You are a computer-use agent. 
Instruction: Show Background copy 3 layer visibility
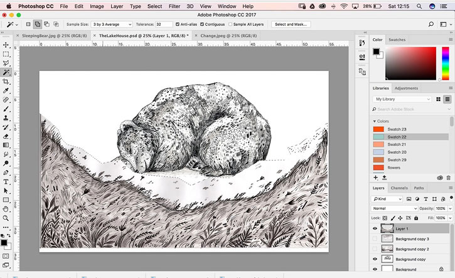[x=375, y=239]
